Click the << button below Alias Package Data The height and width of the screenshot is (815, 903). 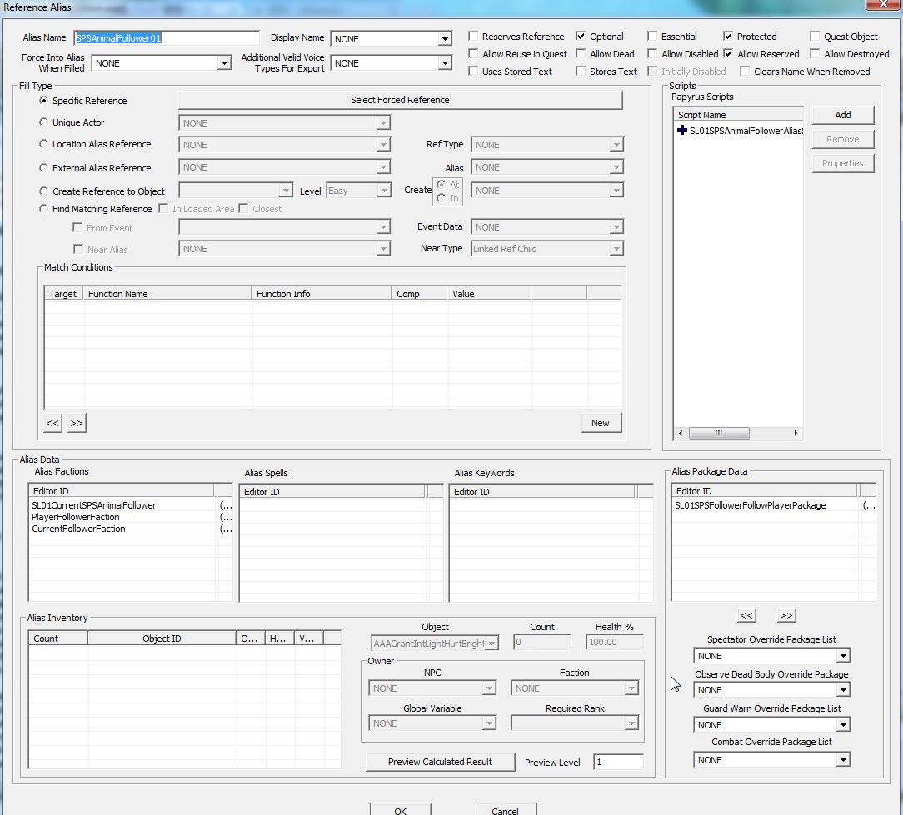click(746, 615)
